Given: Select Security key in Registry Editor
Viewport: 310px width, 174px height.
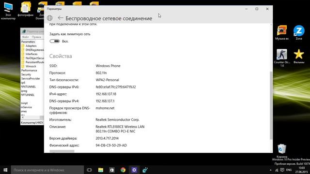Looking at the screenshot, I should pos(26,74).
